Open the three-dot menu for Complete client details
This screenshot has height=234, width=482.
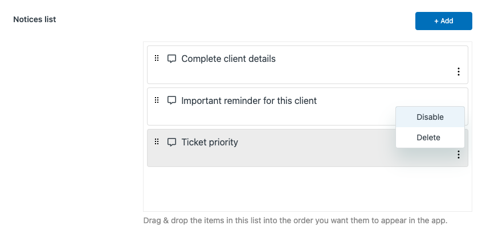[x=458, y=72]
